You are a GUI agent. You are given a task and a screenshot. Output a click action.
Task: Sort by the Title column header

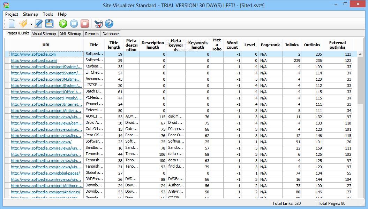point(94,45)
